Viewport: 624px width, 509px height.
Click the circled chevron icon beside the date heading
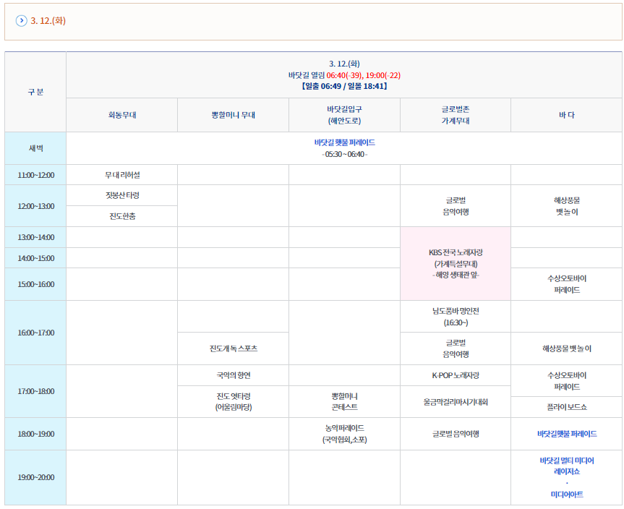pos(21,21)
